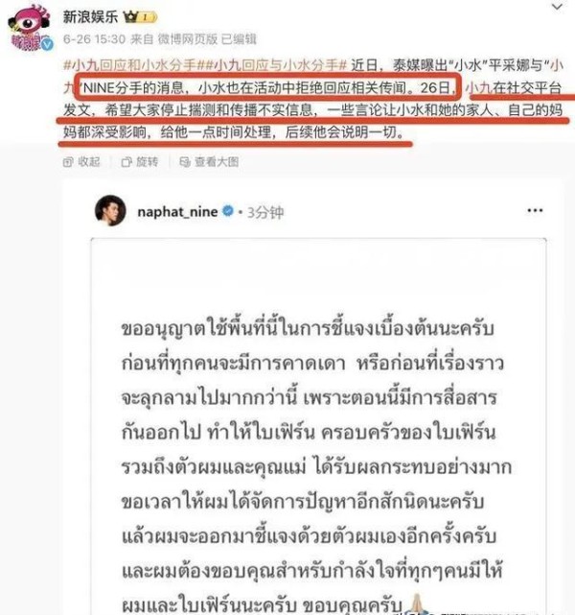The height and width of the screenshot is (615, 575).
Task: Rotate the image with 旋转
Action: pos(140,161)
